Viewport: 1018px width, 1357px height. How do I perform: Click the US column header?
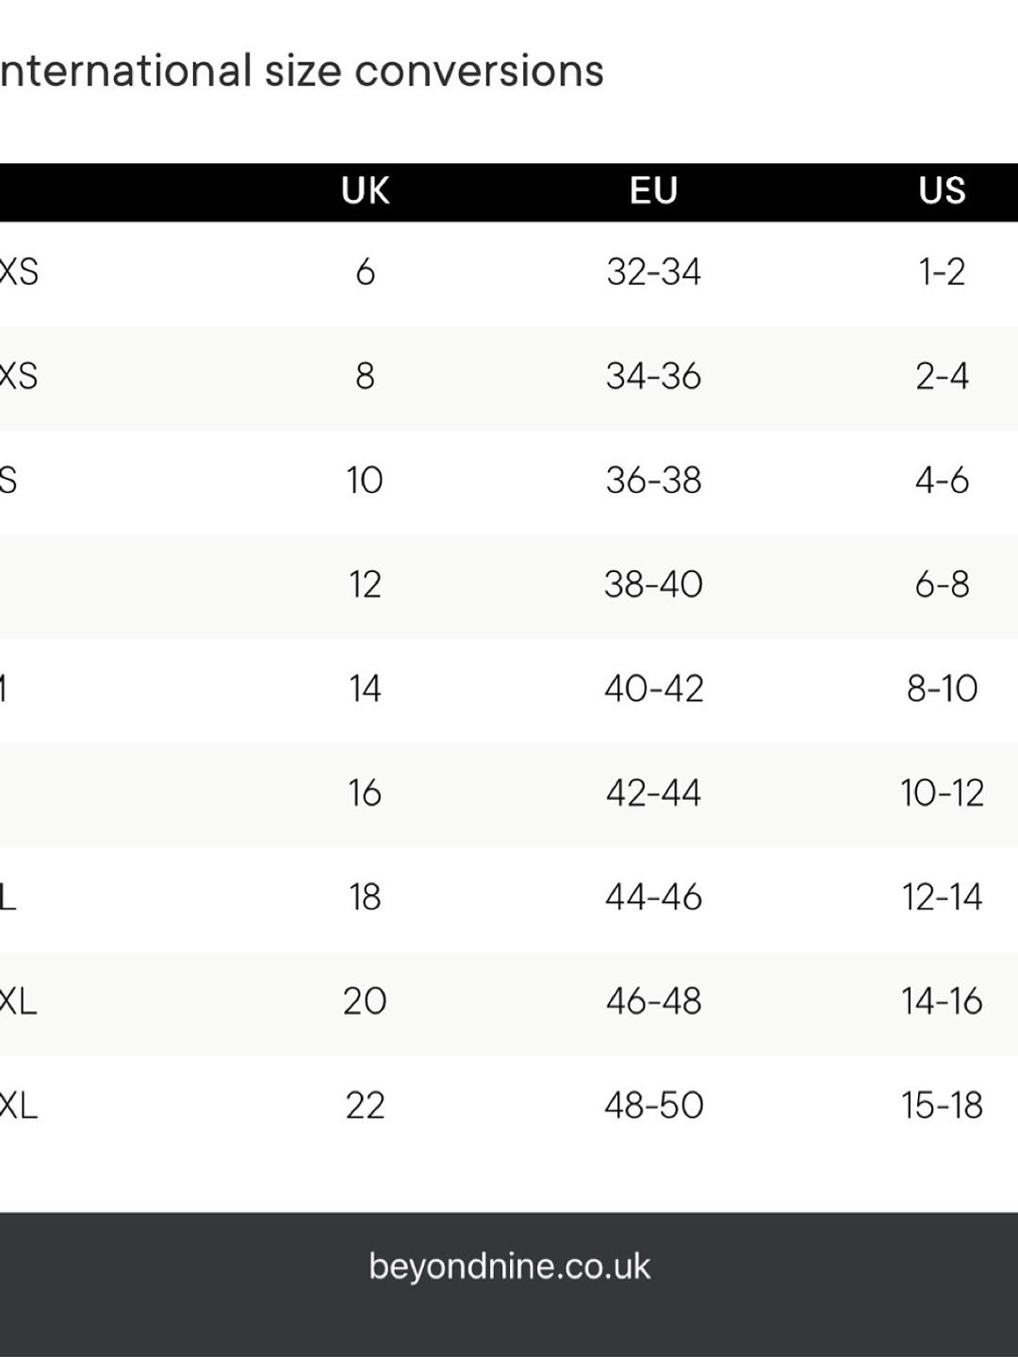(942, 191)
